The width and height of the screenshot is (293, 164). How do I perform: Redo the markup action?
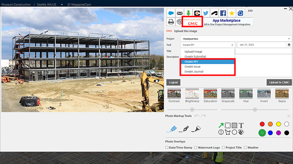click(203, 116)
